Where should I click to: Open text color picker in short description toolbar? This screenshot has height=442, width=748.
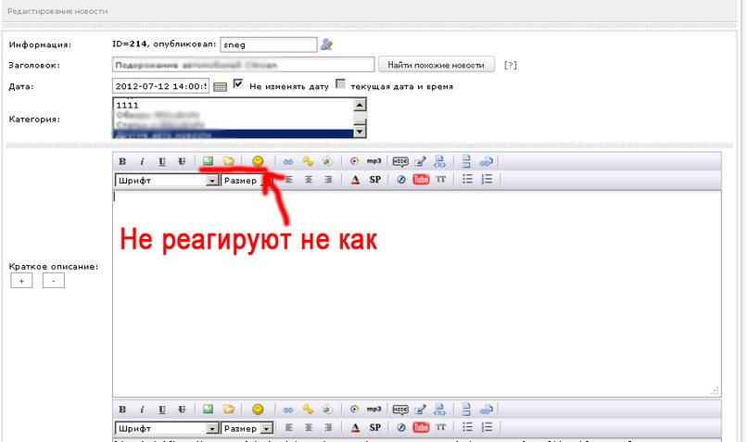point(355,180)
